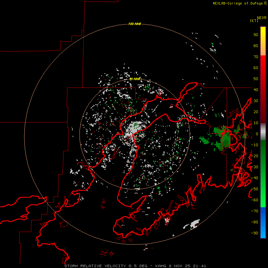Screen dimensions: 268x268
Task: Click the -10 value on the velocity scale
Action: point(255,145)
